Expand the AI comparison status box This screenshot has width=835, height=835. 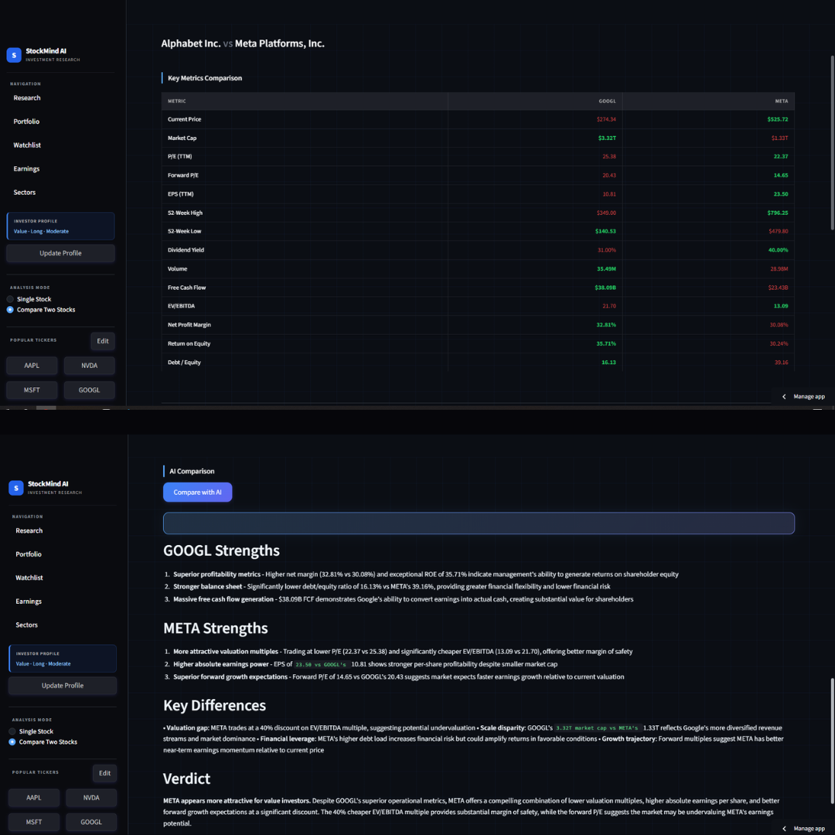point(478,523)
